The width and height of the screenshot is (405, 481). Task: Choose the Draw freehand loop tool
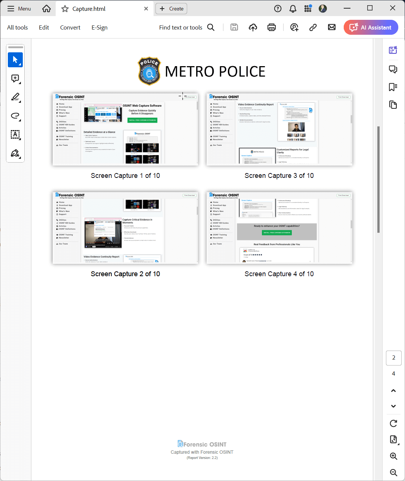tap(15, 116)
